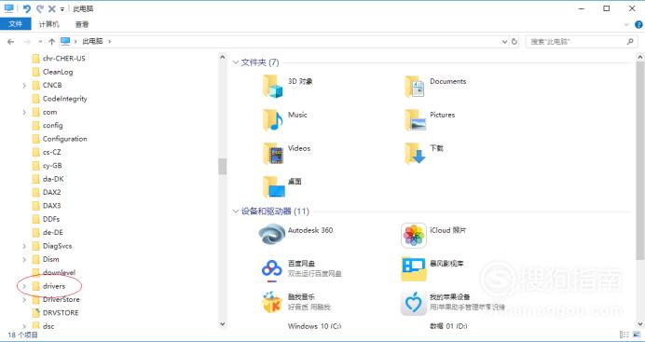Open the Music folder icon
This screenshot has width=645, height=342.
(273, 119)
